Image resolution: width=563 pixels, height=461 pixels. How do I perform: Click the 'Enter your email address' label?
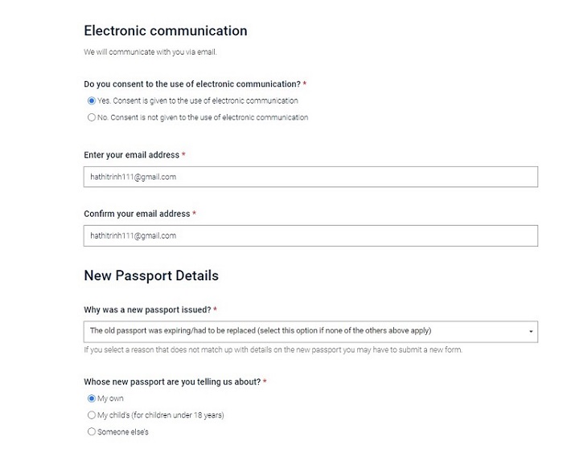coord(132,154)
